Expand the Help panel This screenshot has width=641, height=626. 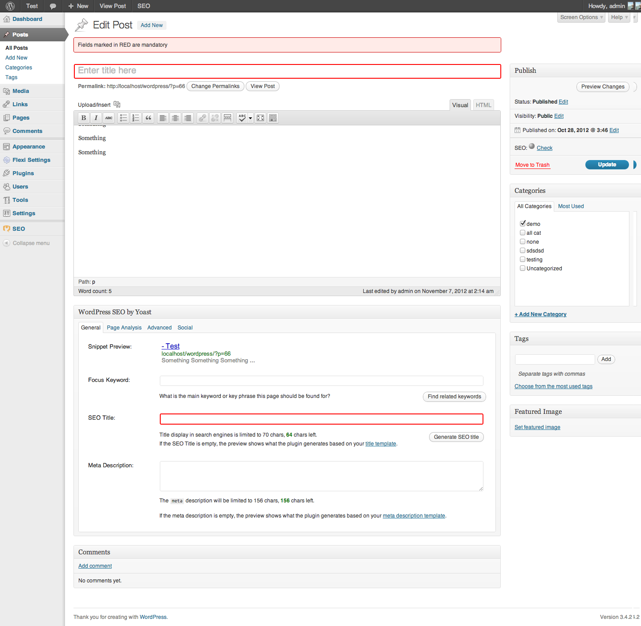pyautogui.click(x=619, y=17)
